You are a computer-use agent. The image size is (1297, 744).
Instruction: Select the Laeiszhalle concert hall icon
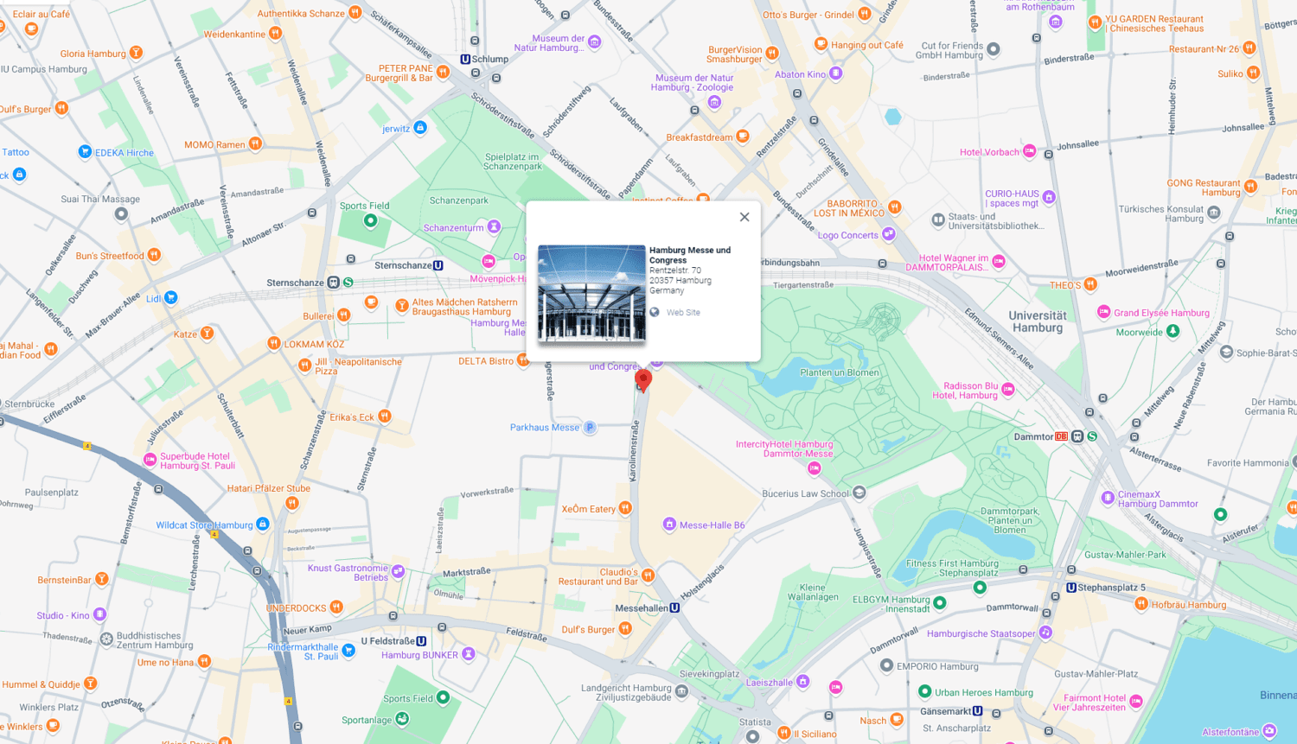pyautogui.click(x=803, y=682)
